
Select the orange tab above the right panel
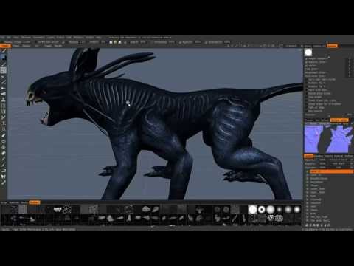(332, 46)
